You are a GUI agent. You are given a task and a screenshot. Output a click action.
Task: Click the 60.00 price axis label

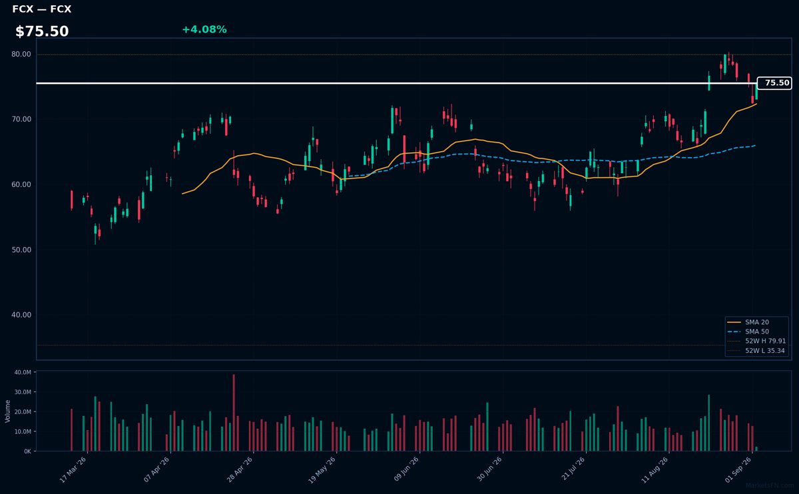(21, 184)
